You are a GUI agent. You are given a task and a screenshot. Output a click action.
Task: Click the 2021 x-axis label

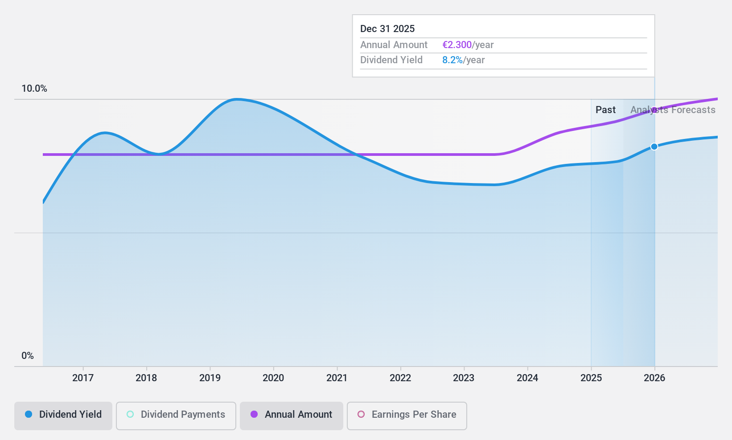point(337,378)
